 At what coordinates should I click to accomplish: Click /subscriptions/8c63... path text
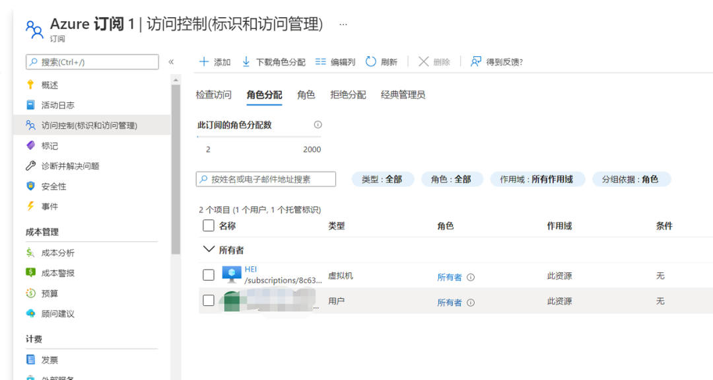[x=283, y=280]
